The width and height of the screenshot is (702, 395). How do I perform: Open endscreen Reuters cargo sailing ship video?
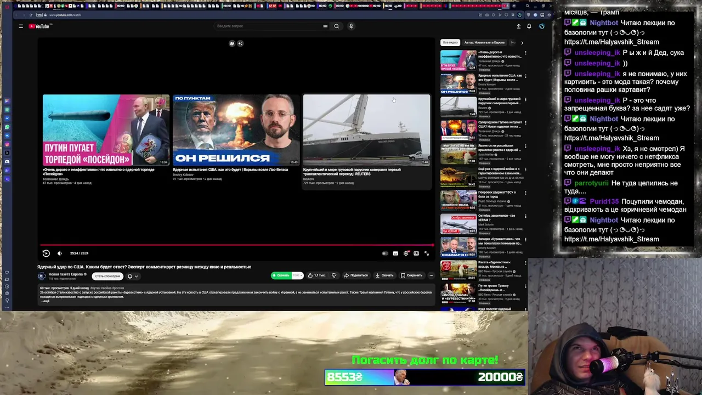pos(366,130)
